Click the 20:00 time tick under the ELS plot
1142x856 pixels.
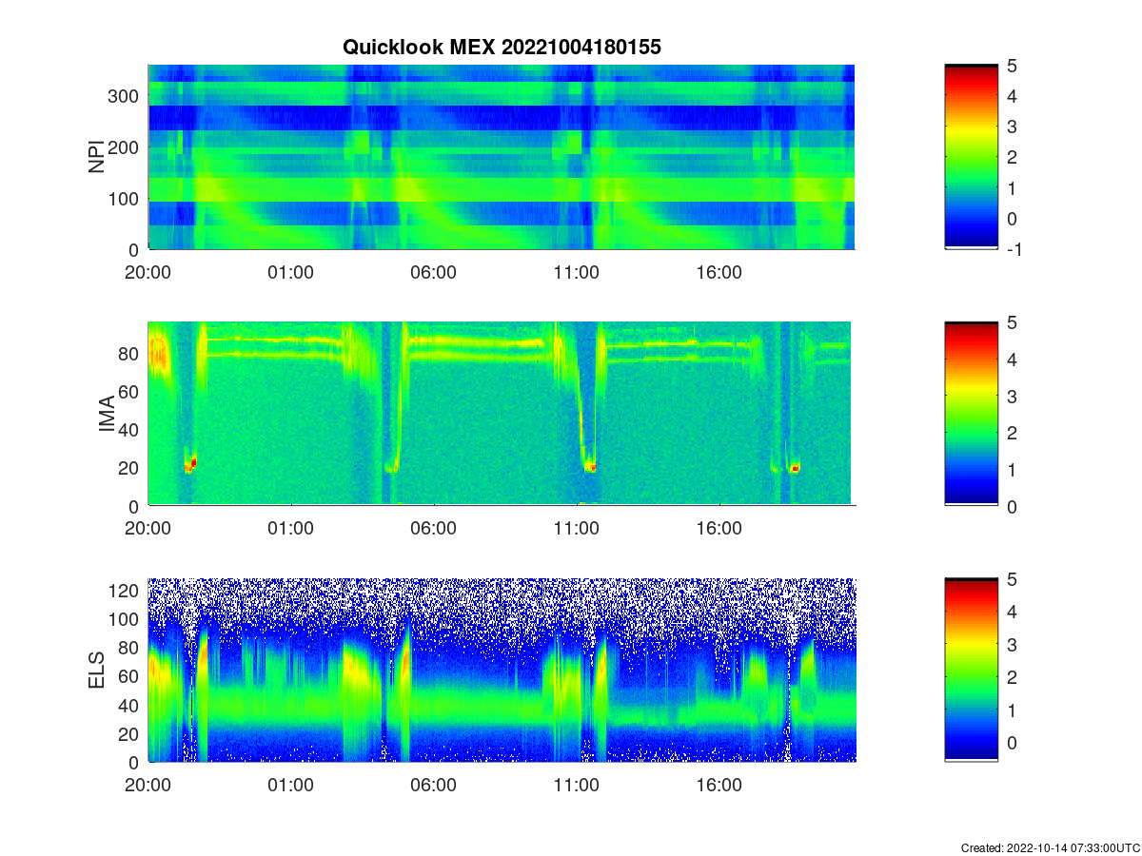coord(148,786)
